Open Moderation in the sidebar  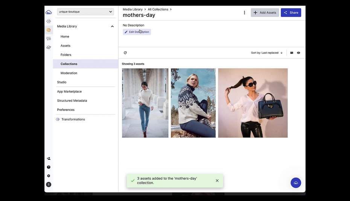[x=69, y=73]
